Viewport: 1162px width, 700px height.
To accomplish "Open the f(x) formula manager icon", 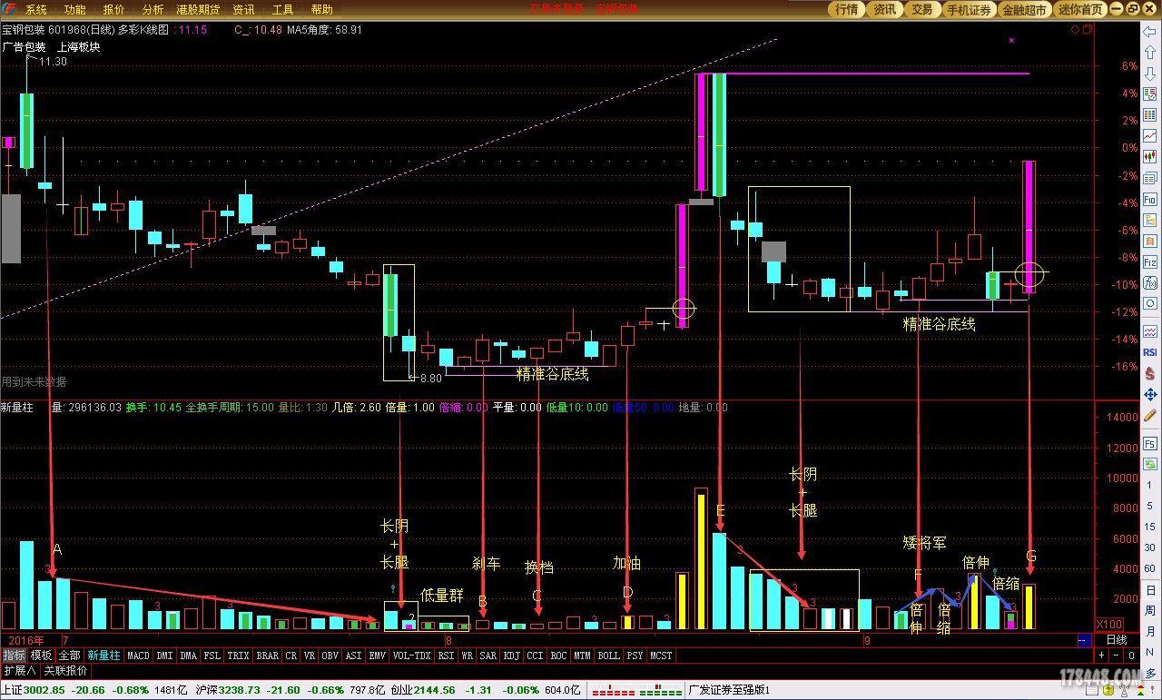I will pos(1149,281).
